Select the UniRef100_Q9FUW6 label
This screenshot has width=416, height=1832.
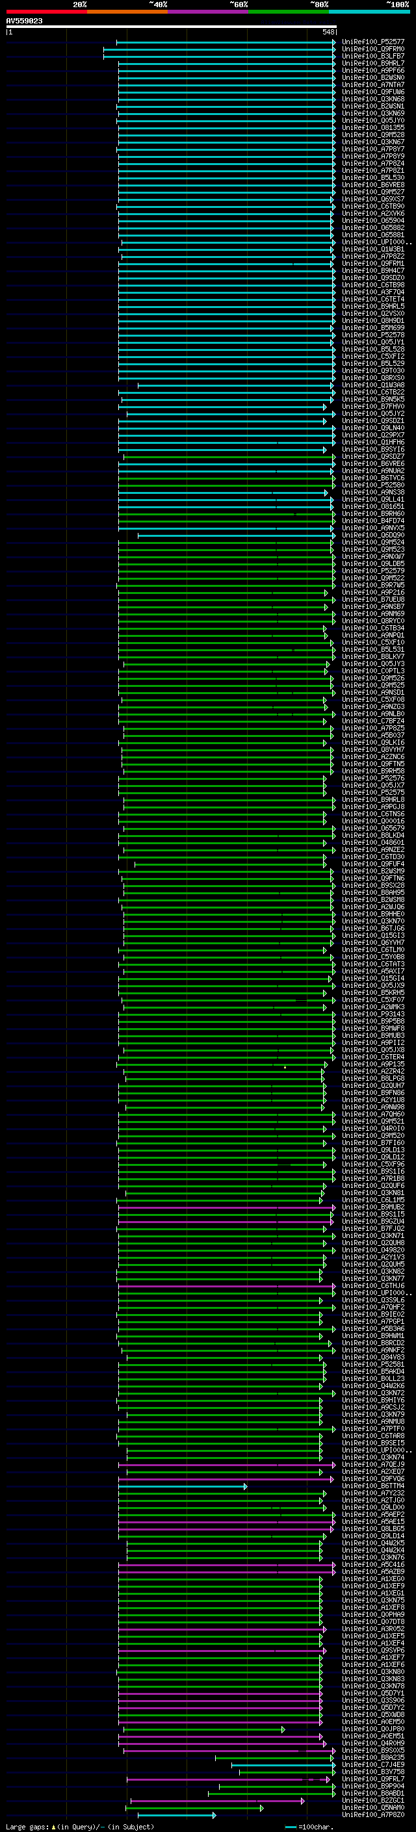(x=372, y=92)
